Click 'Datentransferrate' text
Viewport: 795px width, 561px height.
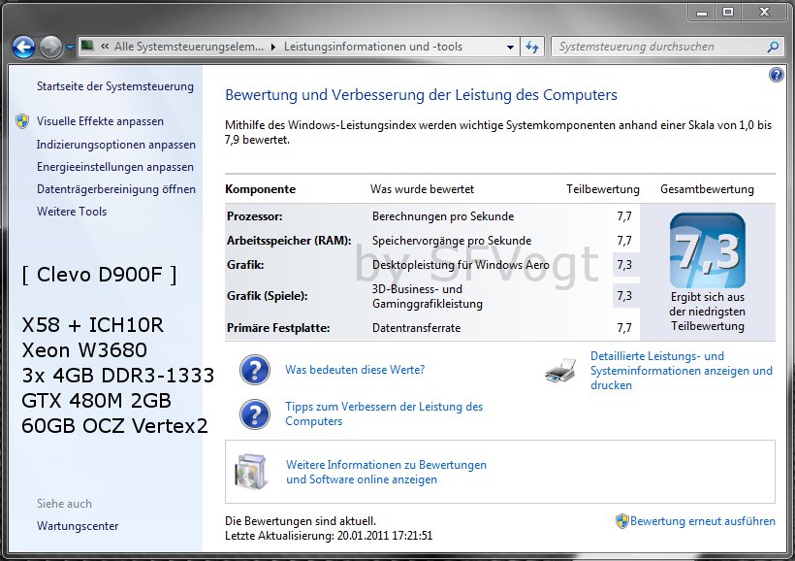[x=416, y=328]
